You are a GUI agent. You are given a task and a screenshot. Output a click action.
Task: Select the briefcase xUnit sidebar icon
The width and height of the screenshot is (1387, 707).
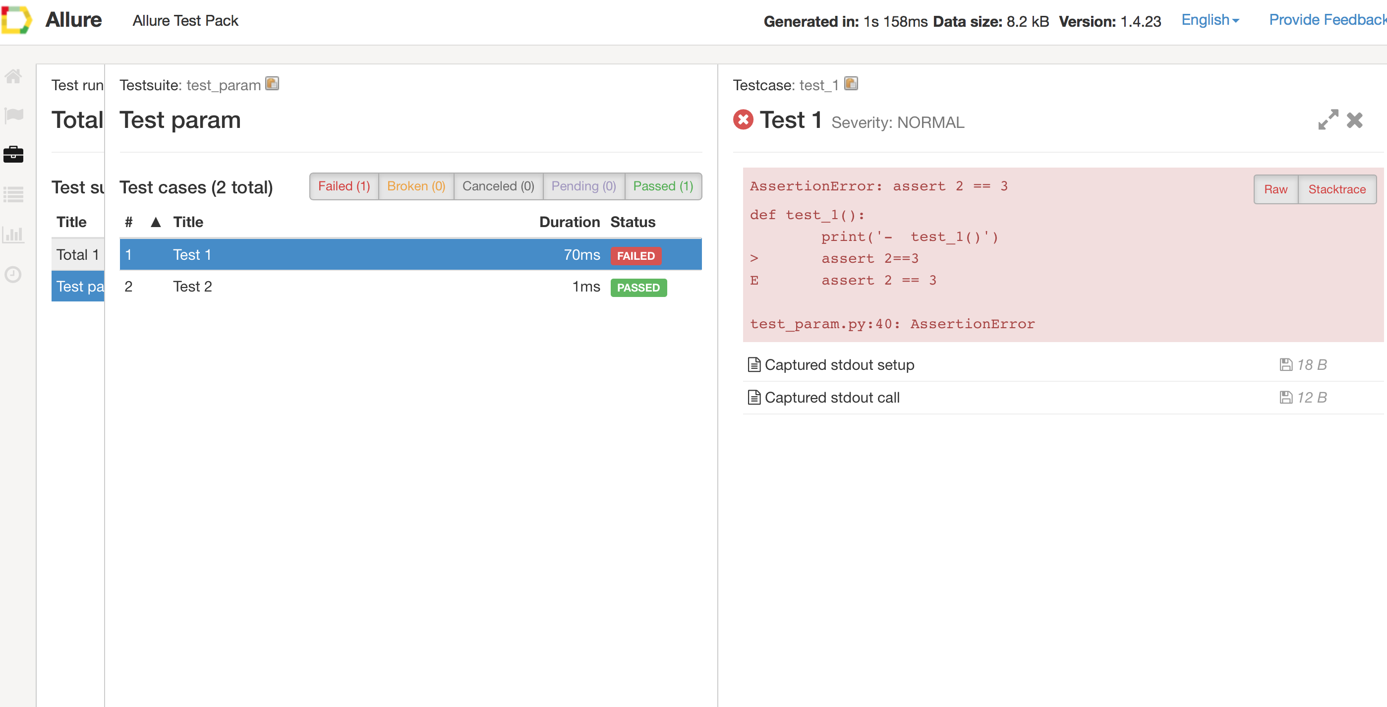click(x=13, y=155)
